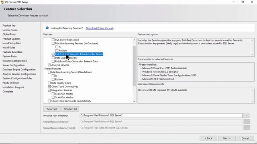Check the Data Quality Services checkbox

[53, 58]
